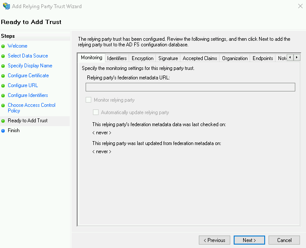Screen dimensions: 306x248
Task: Toggle the Monitor relying party checkbox
Action: (x=89, y=100)
